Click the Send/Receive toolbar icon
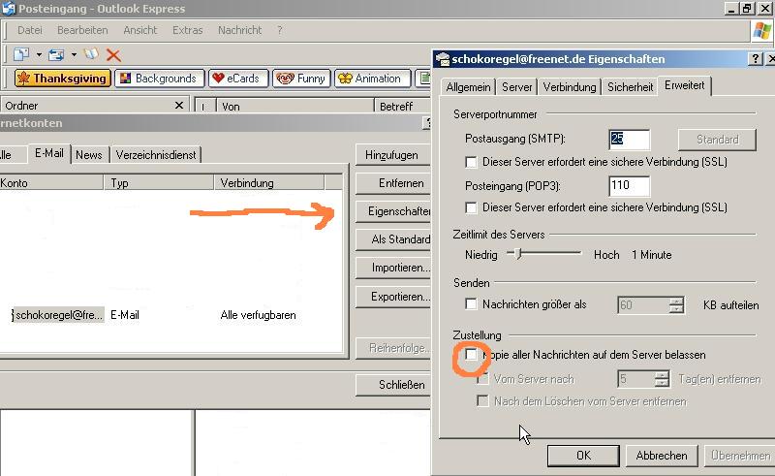Screen dimensions: 775x476 coord(56,54)
